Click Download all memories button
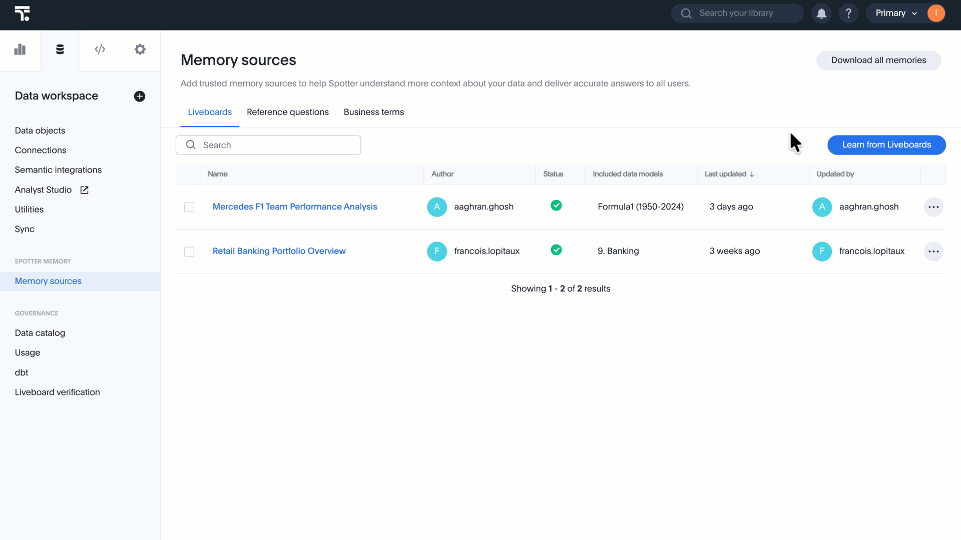This screenshot has width=961, height=540. [878, 60]
